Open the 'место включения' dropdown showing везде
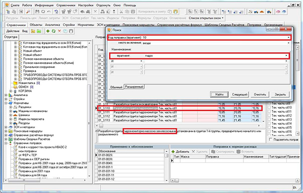The image size is (303, 193). [x=289, y=43]
